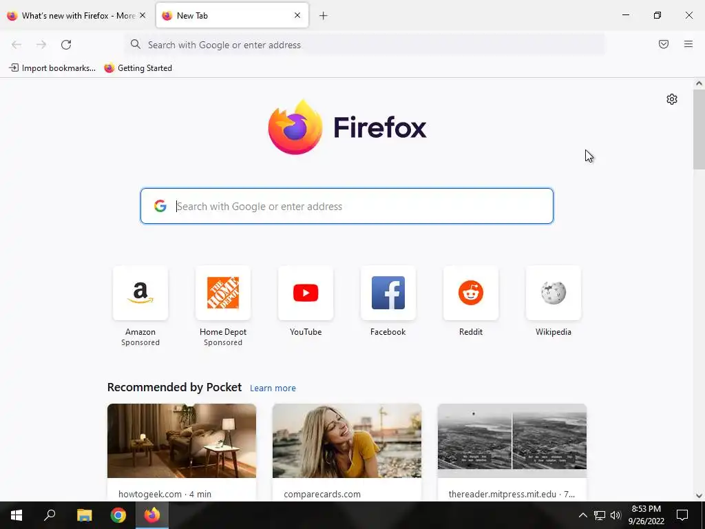Open the new tab personalize gear icon

671,99
